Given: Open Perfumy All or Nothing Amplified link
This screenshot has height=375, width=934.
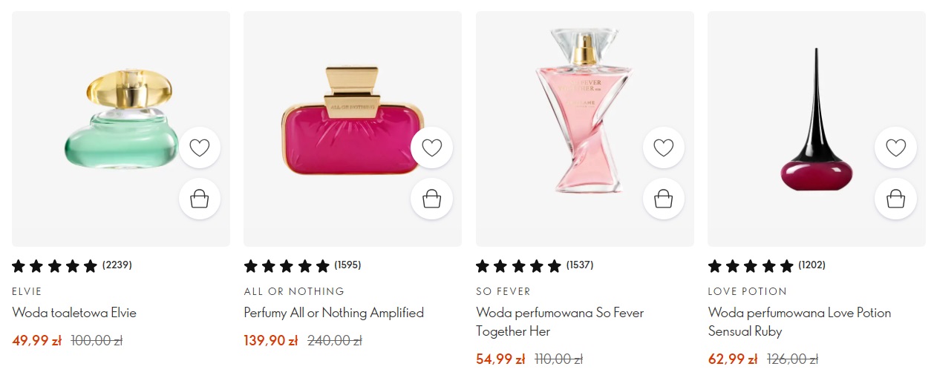Looking at the screenshot, I should tap(333, 313).
